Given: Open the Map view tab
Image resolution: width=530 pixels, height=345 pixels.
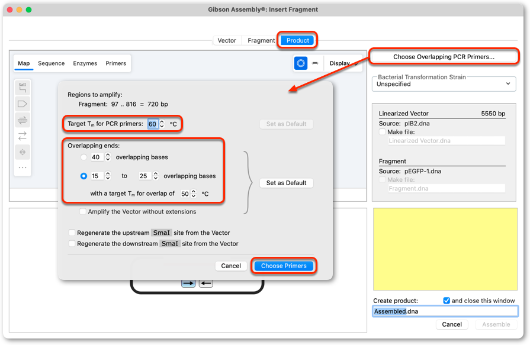Looking at the screenshot, I should click(24, 63).
